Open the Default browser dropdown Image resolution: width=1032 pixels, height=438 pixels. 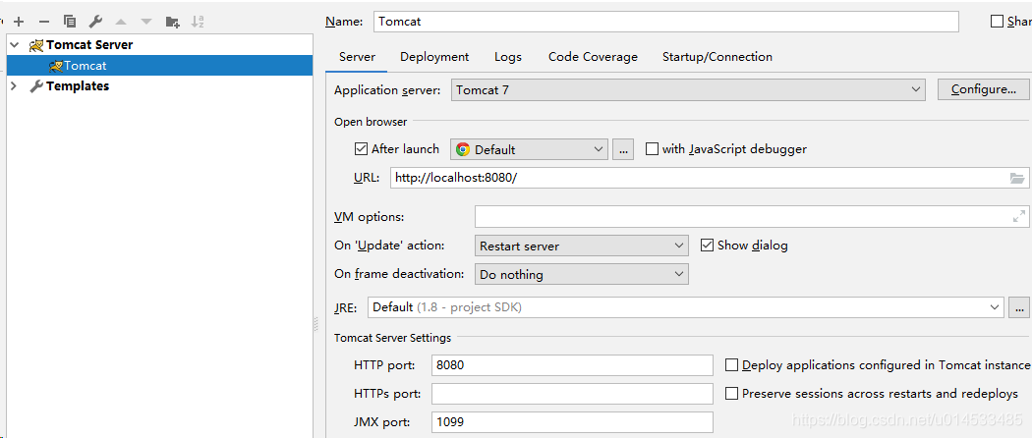tap(529, 149)
